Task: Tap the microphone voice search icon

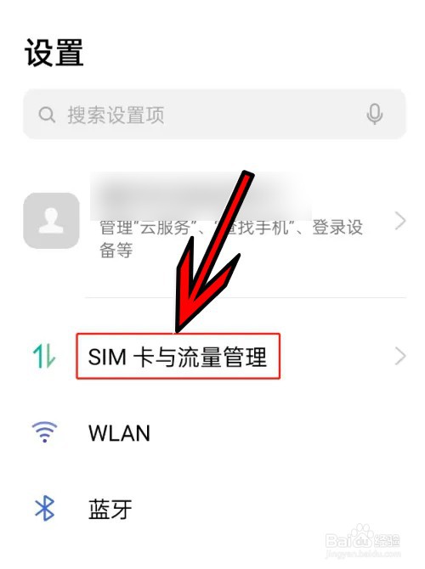Action: (374, 115)
